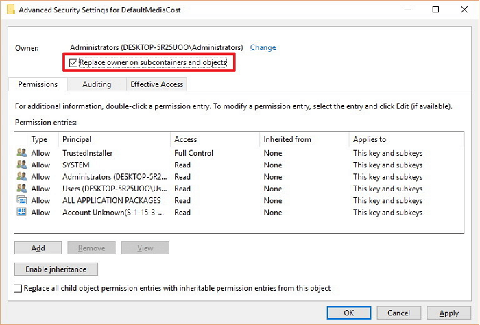The height and width of the screenshot is (325, 480).
Task: Click the folder icon in title bar
Action: pos(11,10)
